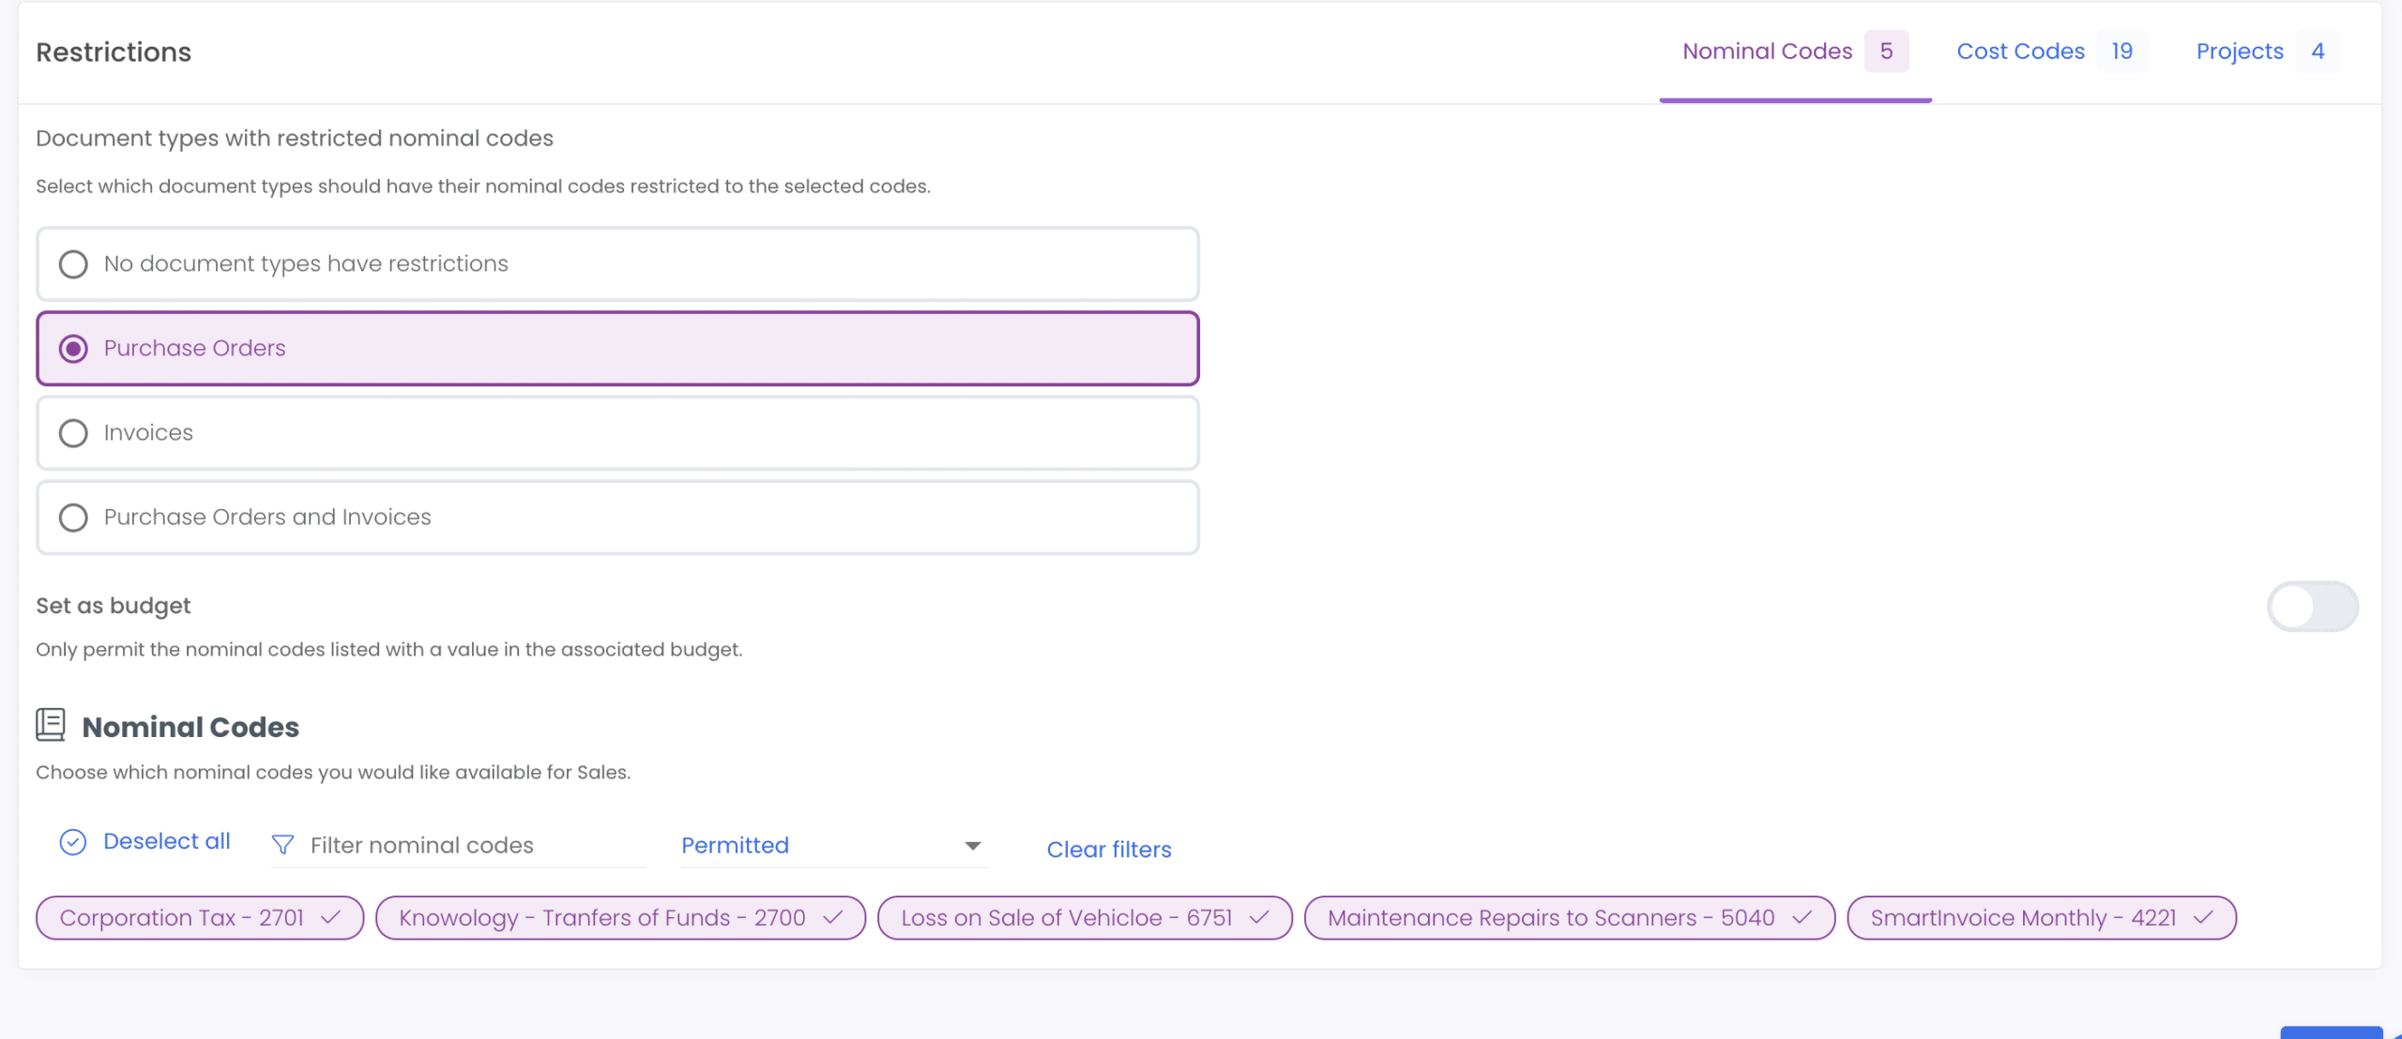Click the Deselect all link
Image resolution: width=2402 pixels, height=1039 pixels.
click(x=166, y=841)
